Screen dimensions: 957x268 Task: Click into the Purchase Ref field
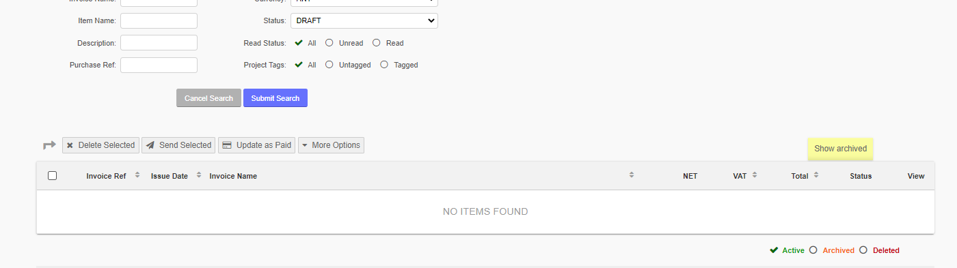(159, 65)
